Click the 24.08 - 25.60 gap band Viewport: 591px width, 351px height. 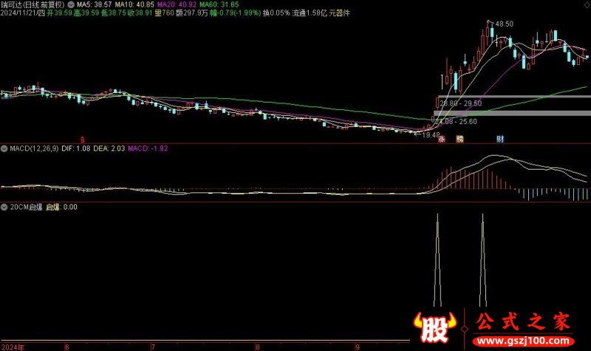coord(512,113)
